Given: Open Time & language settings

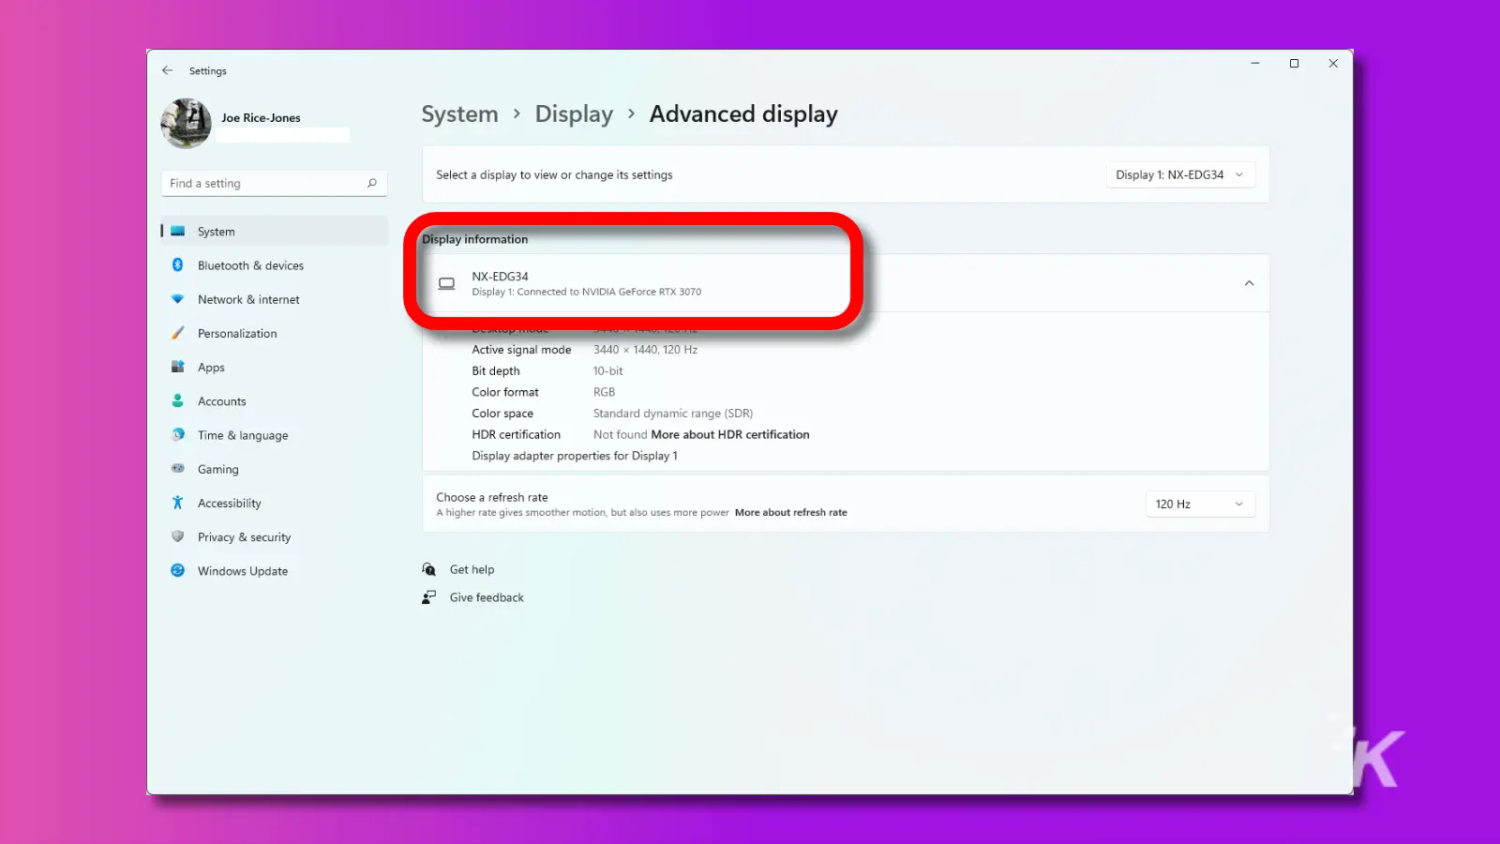Looking at the screenshot, I should 274,435.
